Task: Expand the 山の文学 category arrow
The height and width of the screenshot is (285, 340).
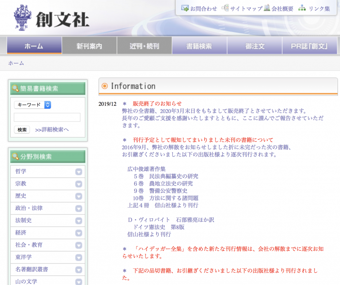Action: [x=79, y=282]
